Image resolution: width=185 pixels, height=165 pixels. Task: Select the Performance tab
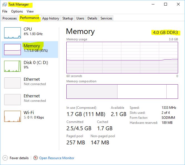[29, 18]
